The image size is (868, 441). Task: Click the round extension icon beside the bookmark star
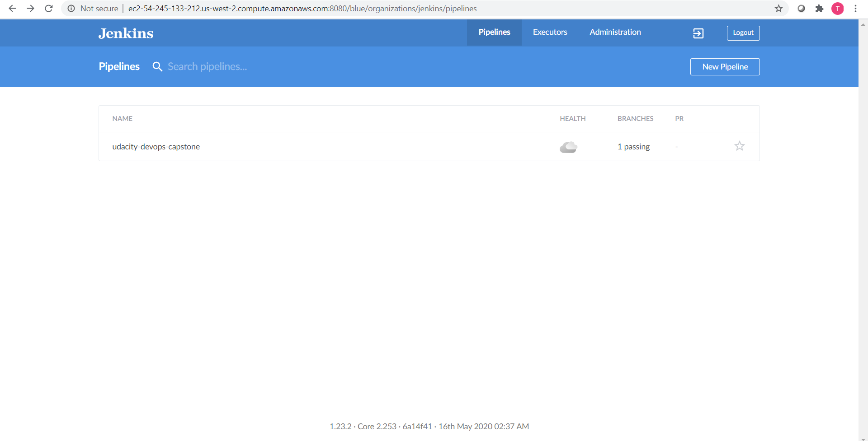coord(801,9)
